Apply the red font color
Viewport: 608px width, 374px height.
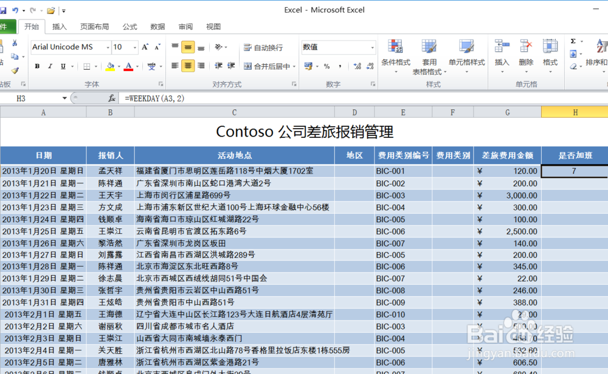point(128,66)
